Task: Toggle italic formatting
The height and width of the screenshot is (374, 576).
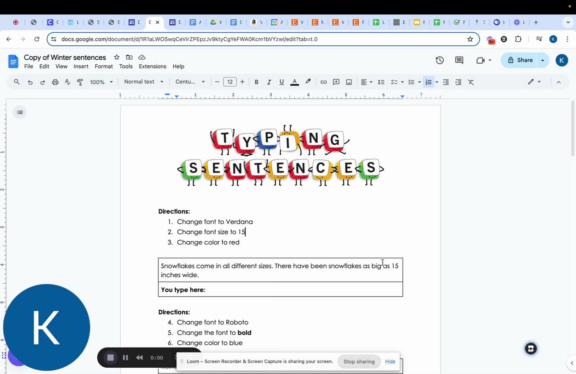Action: tap(269, 82)
